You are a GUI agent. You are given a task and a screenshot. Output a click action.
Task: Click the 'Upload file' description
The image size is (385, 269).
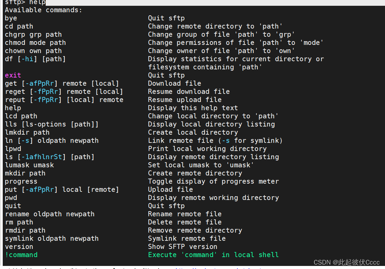point(170,189)
